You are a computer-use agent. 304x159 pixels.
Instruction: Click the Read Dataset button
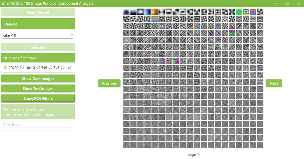[38, 12]
